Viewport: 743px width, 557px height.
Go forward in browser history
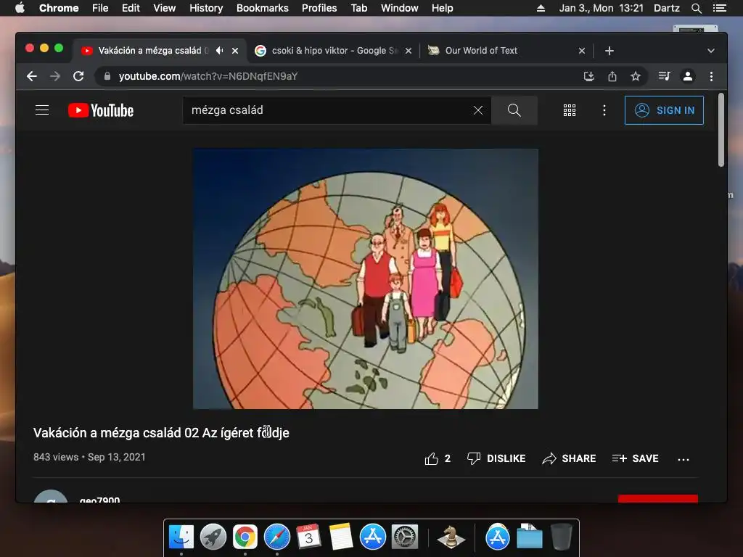[55, 76]
